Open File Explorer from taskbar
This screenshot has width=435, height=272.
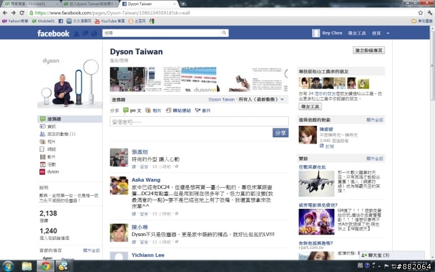tap(27, 266)
